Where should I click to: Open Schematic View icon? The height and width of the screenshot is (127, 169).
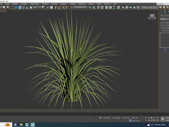click(x=114, y=7)
